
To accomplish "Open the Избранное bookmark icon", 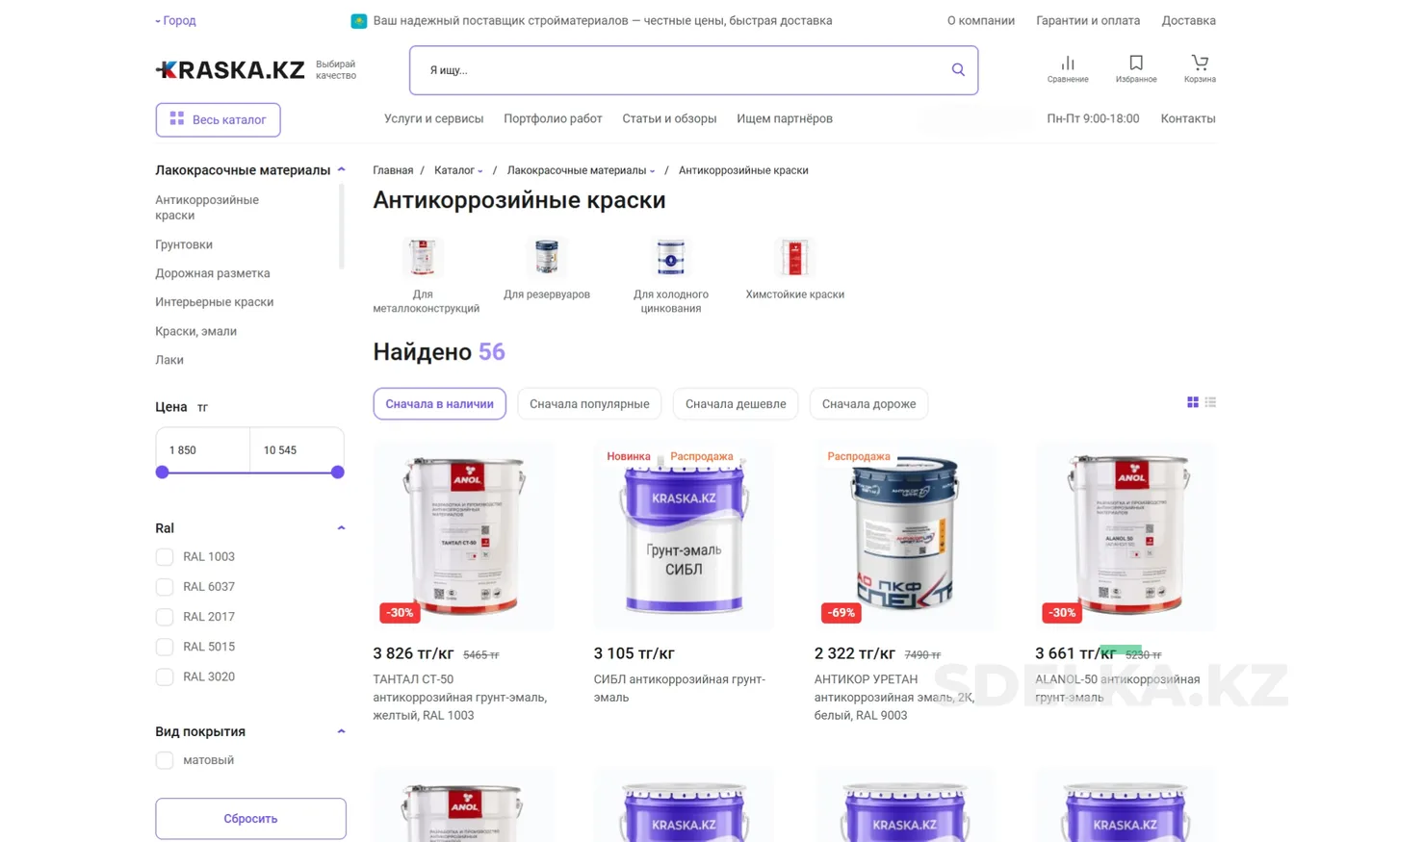I will pyautogui.click(x=1135, y=64).
